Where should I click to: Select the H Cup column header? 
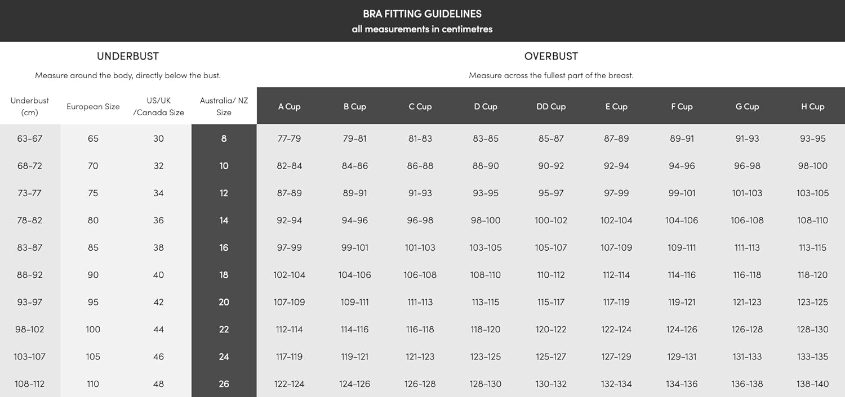[x=812, y=106]
